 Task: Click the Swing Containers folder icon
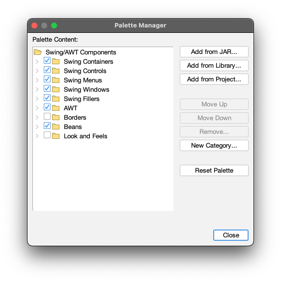click(x=56, y=61)
